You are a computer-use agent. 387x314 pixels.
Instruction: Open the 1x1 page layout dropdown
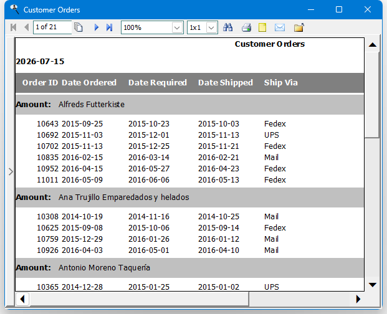(x=211, y=27)
